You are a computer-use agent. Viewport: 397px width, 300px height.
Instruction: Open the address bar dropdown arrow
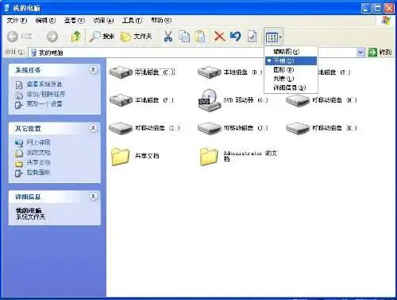(x=360, y=53)
